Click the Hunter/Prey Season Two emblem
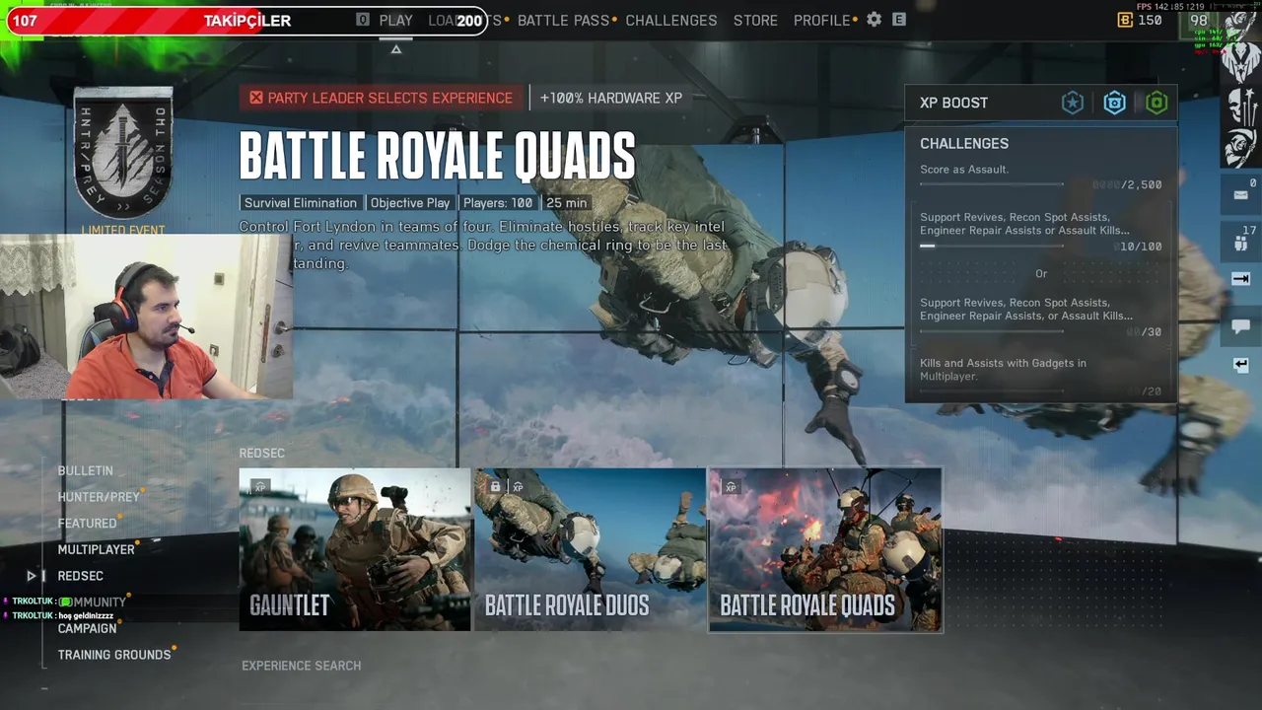 coord(123,154)
